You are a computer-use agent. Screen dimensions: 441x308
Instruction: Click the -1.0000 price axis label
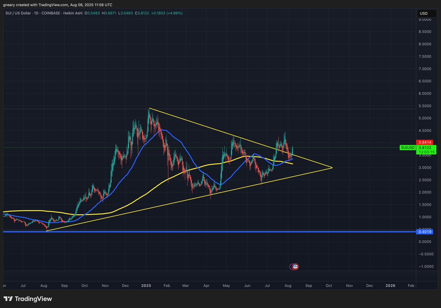click(x=425, y=267)
